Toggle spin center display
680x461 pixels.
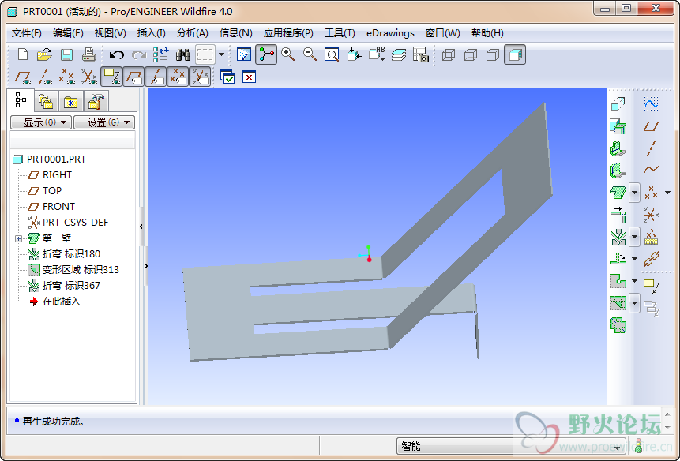[266, 55]
